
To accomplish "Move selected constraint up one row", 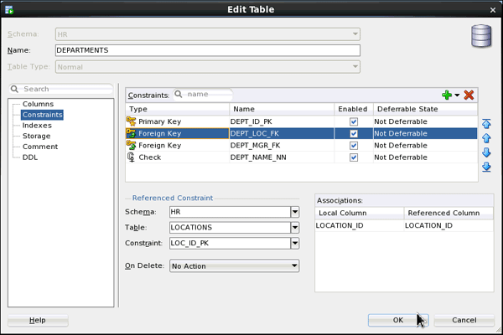I will point(486,138).
